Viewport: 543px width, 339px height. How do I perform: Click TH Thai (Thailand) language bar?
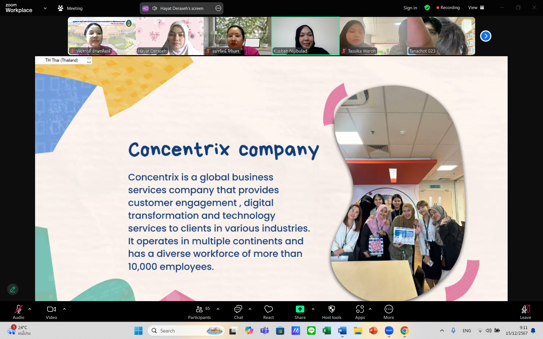tap(62, 60)
